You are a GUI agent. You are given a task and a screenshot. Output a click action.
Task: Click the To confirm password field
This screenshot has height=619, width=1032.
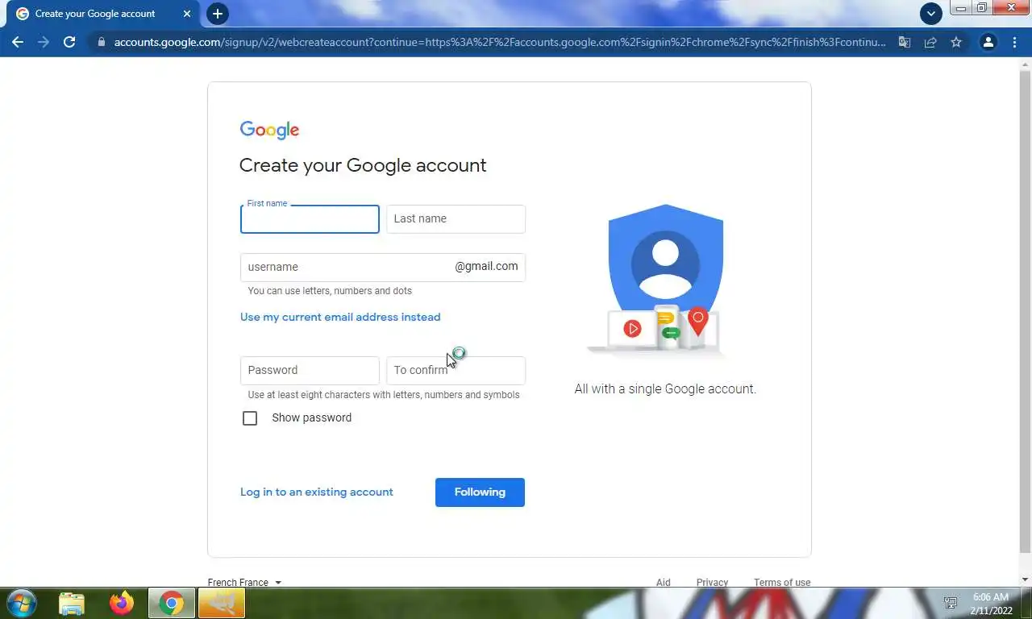pyautogui.click(x=456, y=371)
